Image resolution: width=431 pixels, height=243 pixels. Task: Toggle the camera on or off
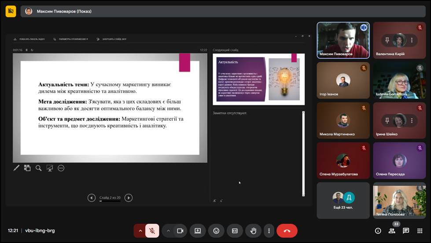[x=180, y=231]
